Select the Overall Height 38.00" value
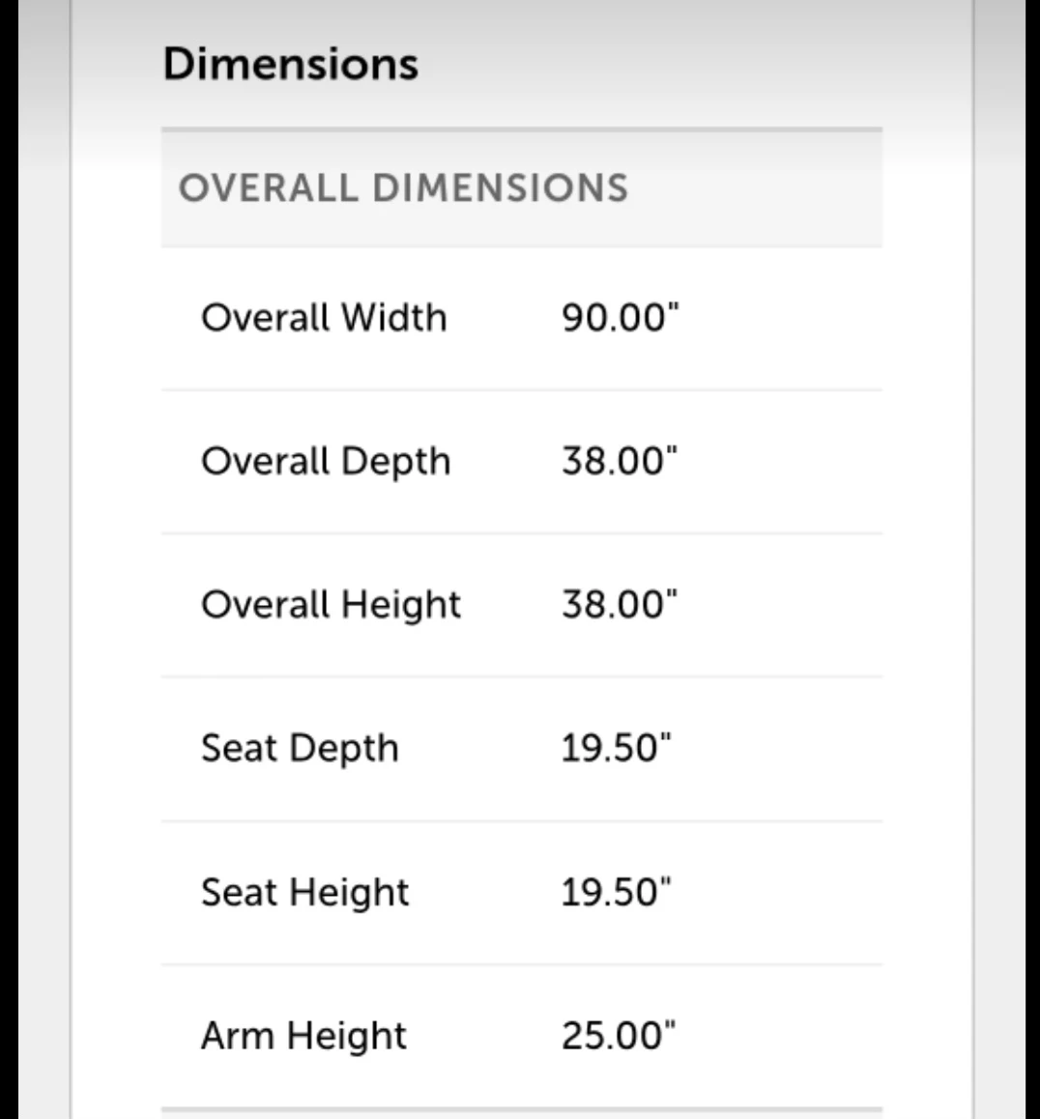The image size is (1040, 1119). pyautogui.click(x=619, y=604)
